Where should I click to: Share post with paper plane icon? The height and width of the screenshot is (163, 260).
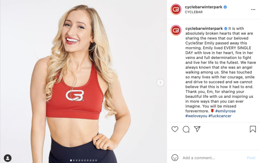pyautogui.click(x=197, y=129)
